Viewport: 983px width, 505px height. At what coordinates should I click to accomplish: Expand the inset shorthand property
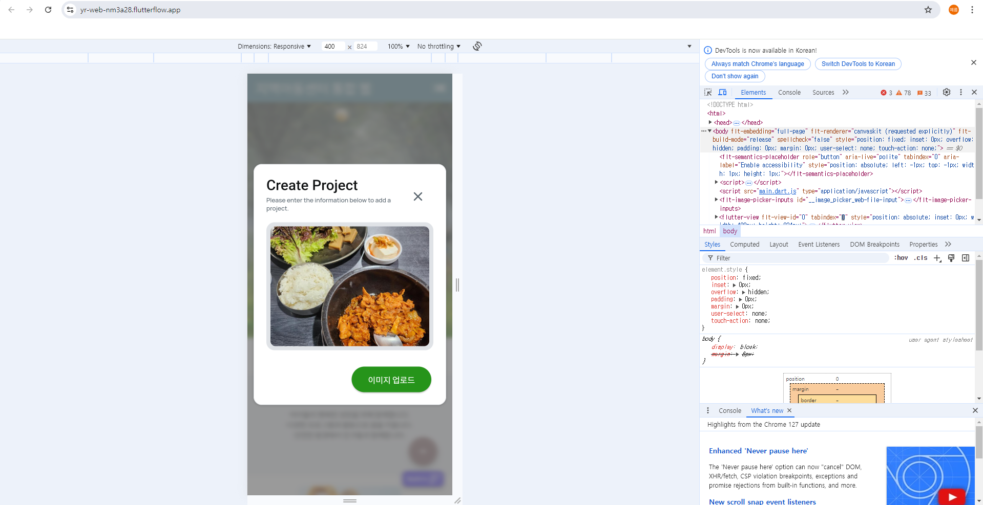click(x=734, y=285)
